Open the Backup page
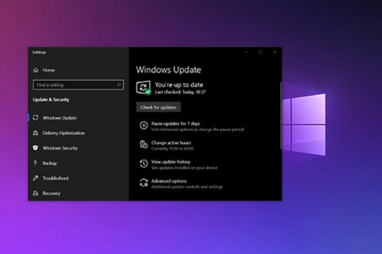Viewport: 382px width, 254px height. [50, 163]
